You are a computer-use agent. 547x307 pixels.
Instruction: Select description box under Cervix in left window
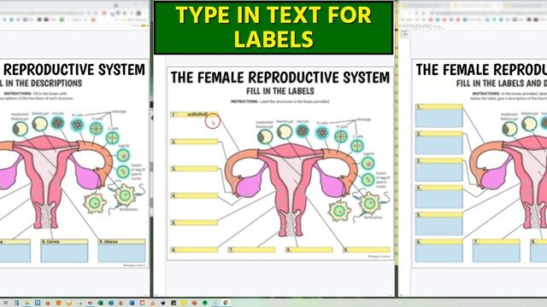(x=64, y=253)
